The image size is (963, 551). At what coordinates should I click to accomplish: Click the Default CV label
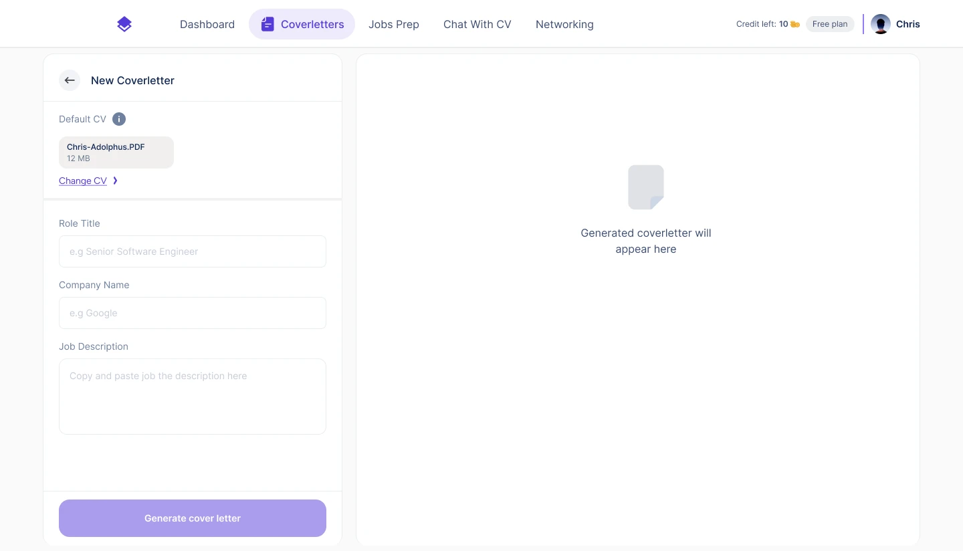[x=82, y=119]
